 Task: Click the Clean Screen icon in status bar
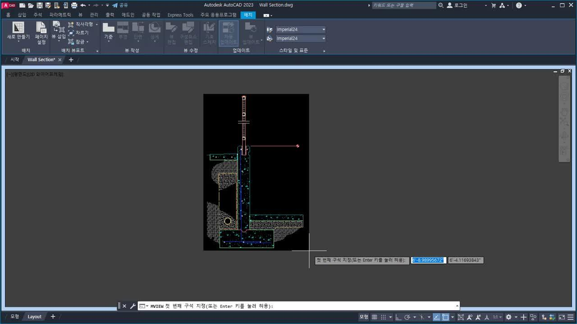pos(562,317)
